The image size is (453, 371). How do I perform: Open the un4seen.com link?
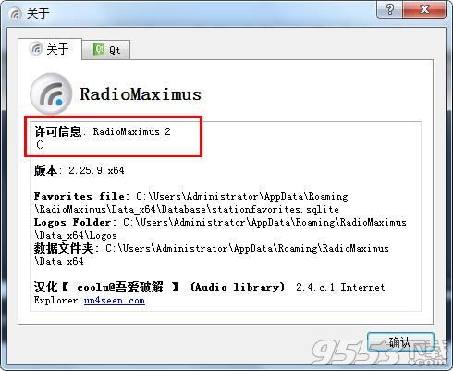115,301
